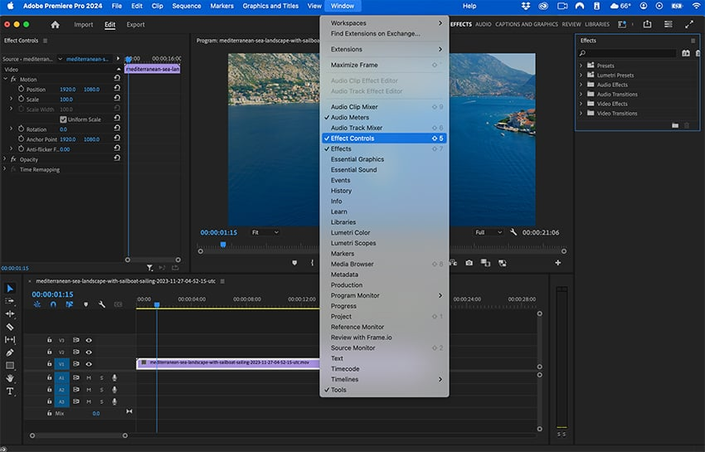The width and height of the screenshot is (705, 452).
Task: Click the timeline timecode 00:00:01:15
Action: pyautogui.click(x=52, y=294)
